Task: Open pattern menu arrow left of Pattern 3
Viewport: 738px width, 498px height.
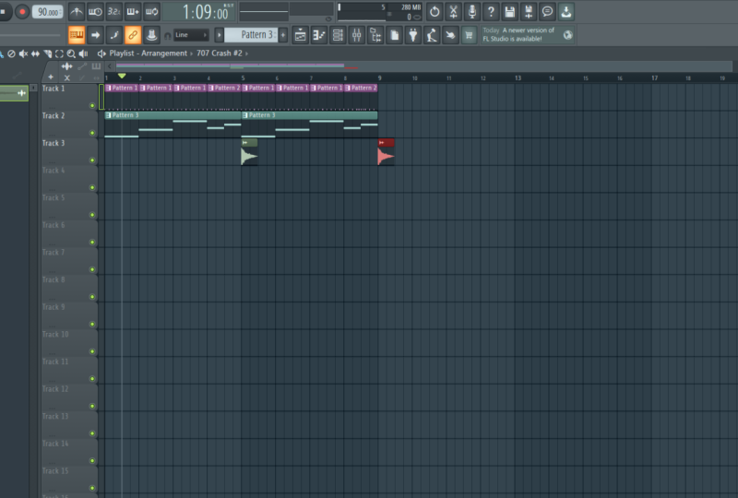Action: (x=219, y=35)
